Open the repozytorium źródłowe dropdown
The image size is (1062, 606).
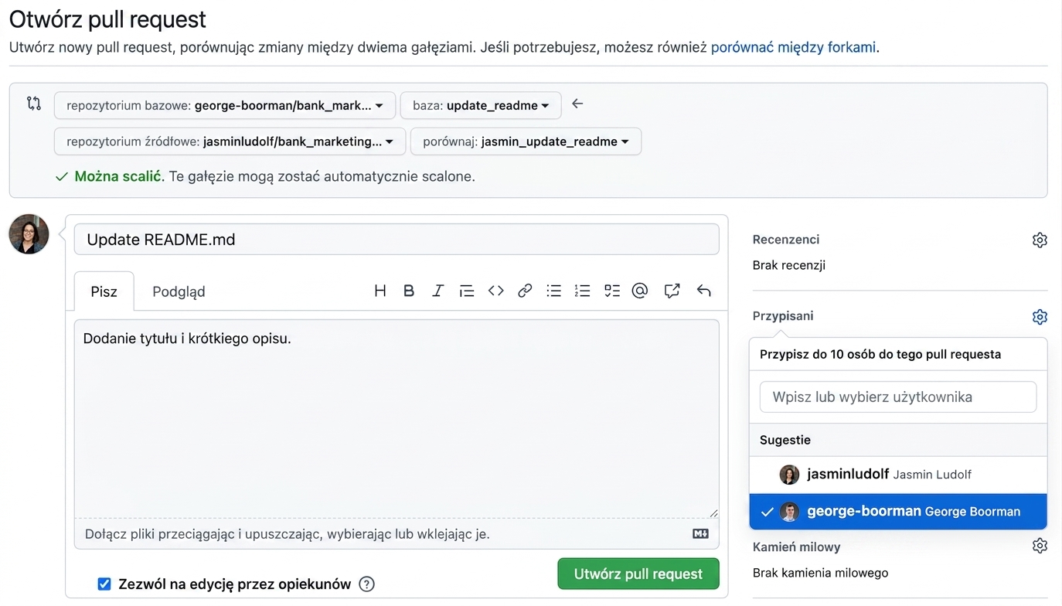(x=230, y=141)
